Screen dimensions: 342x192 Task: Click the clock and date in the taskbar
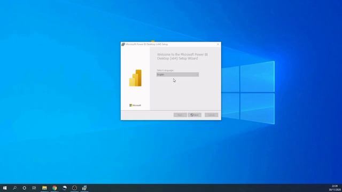click(x=335, y=188)
